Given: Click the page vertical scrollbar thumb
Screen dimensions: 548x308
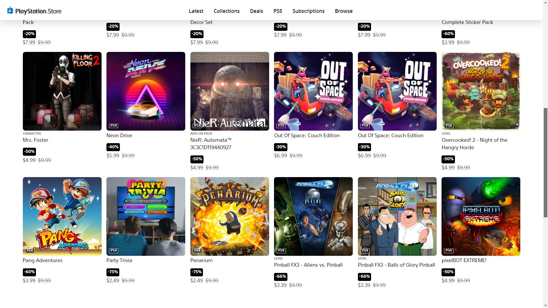Looking at the screenshot, I should [545, 163].
